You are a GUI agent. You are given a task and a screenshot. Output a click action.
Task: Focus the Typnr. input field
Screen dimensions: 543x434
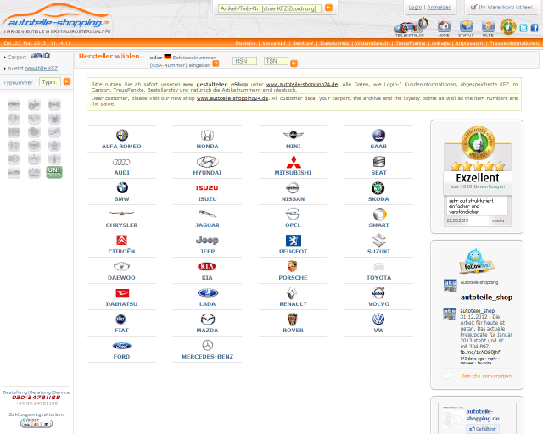(x=50, y=81)
